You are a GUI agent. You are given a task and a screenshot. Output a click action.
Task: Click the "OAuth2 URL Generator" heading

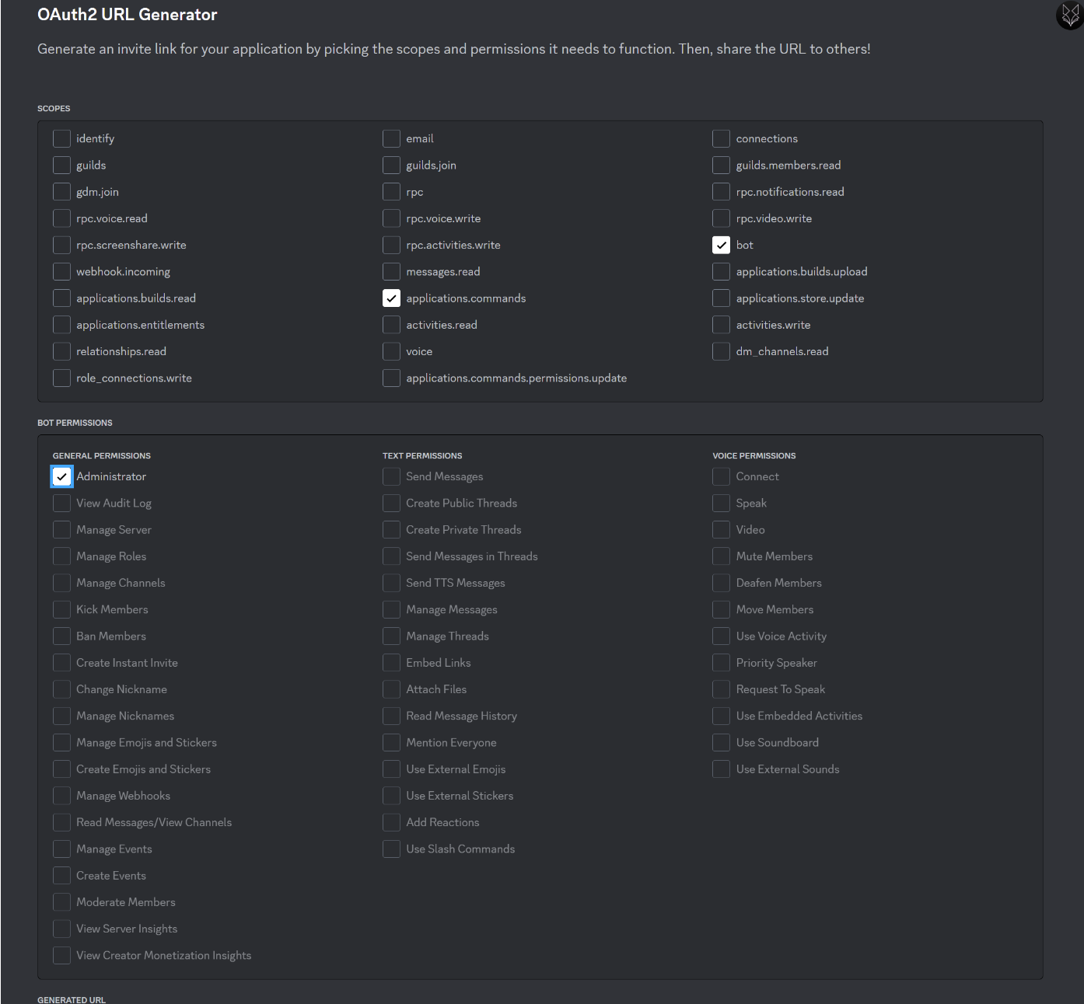128,15
